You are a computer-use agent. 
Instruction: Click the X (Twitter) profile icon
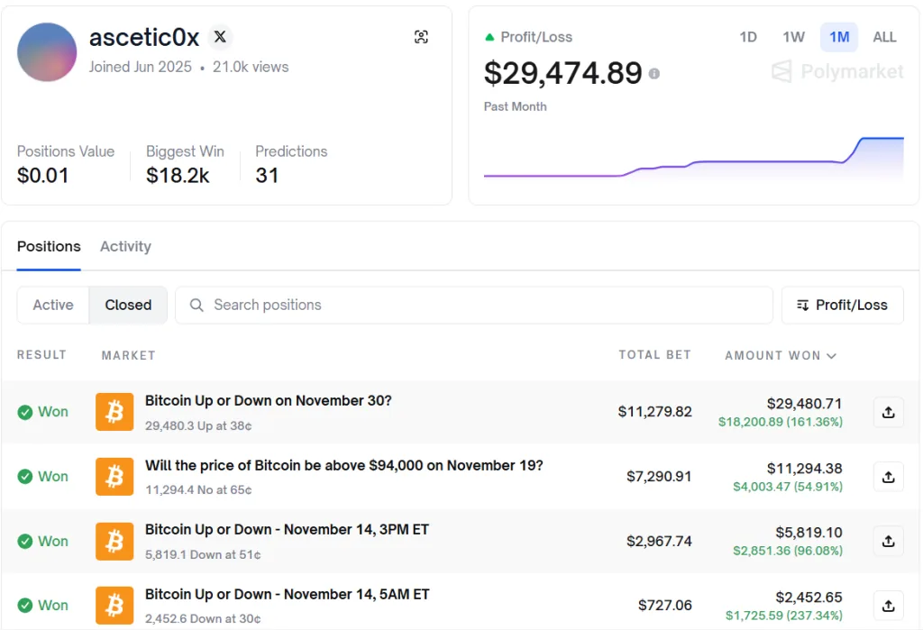(x=220, y=37)
